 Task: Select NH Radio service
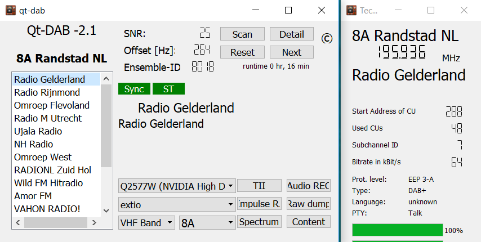coord(56,144)
